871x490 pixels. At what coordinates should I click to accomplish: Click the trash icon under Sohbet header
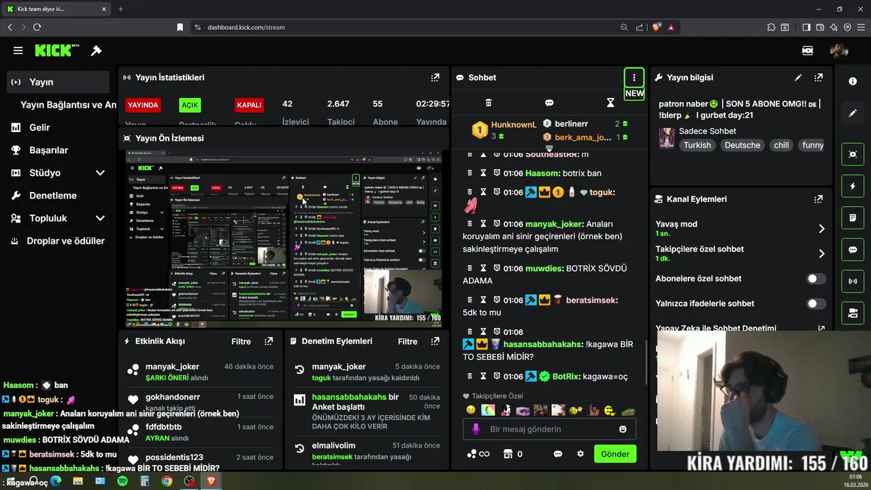[488, 103]
